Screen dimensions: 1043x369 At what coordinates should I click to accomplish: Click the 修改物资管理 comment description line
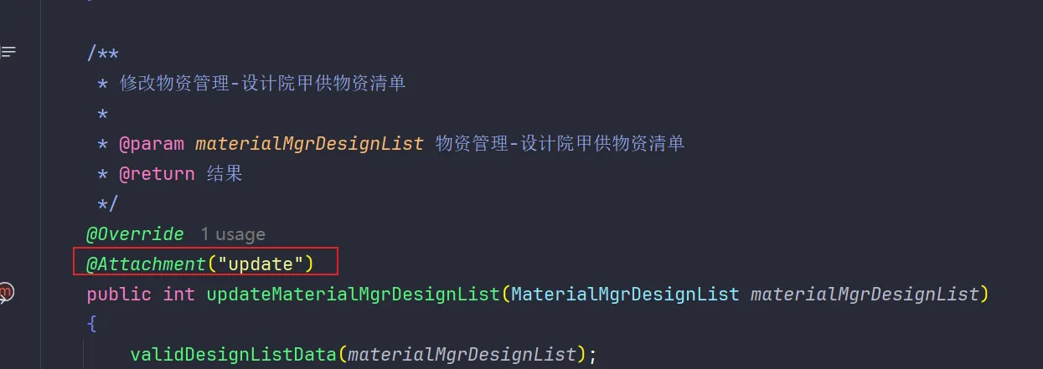pyautogui.click(x=263, y=83)
